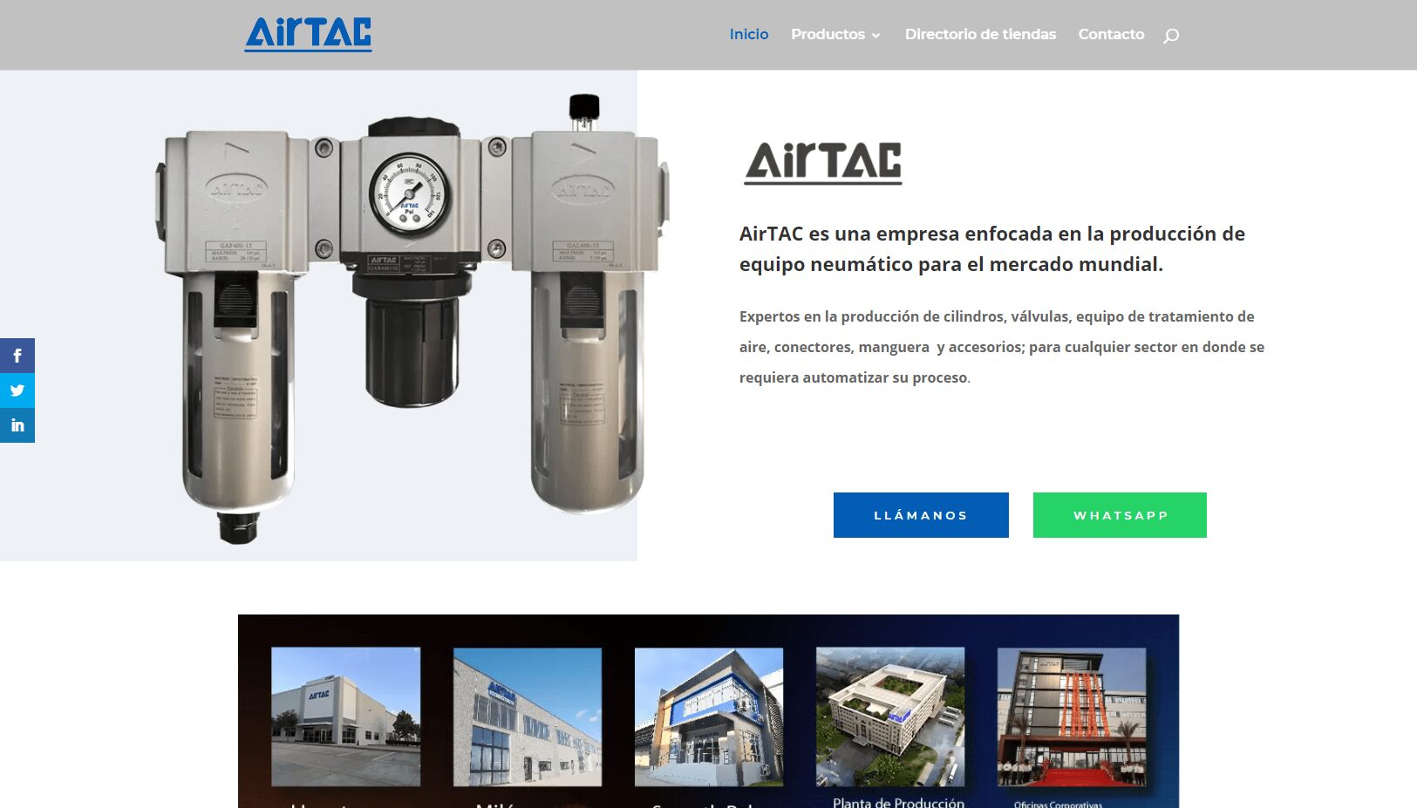Viewport: 1417px width, 808px height.
Task: Share on Facebook via sidebar icon
Action: [17, 356]
